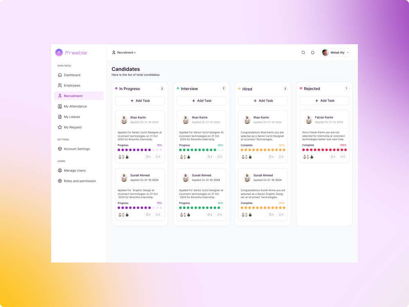Viewport: 409px width, 307px height.
Task: Click the Candidates page heading
Action: pyautogui.click(x=126, y=69)
